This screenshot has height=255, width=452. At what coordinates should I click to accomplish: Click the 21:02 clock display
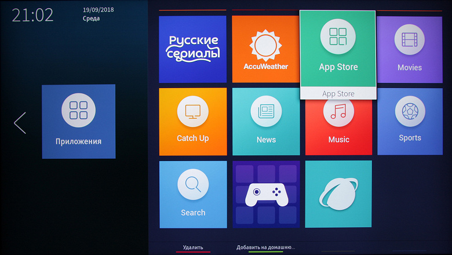(x=32, y=15)
